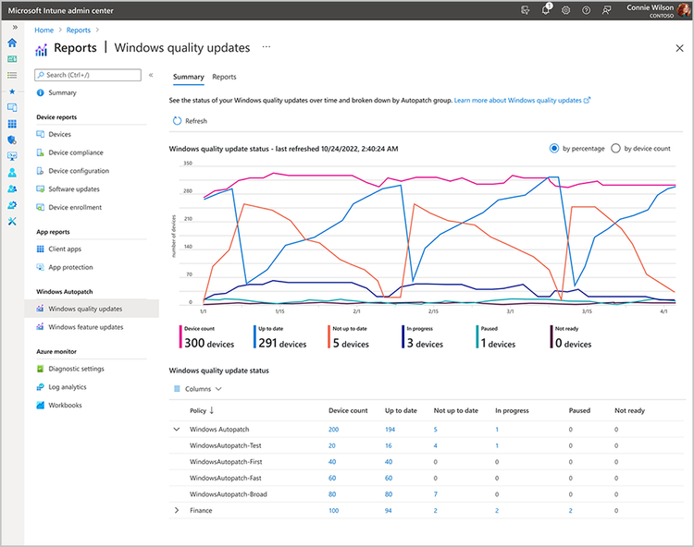Open Workbooks menu item

65,405
